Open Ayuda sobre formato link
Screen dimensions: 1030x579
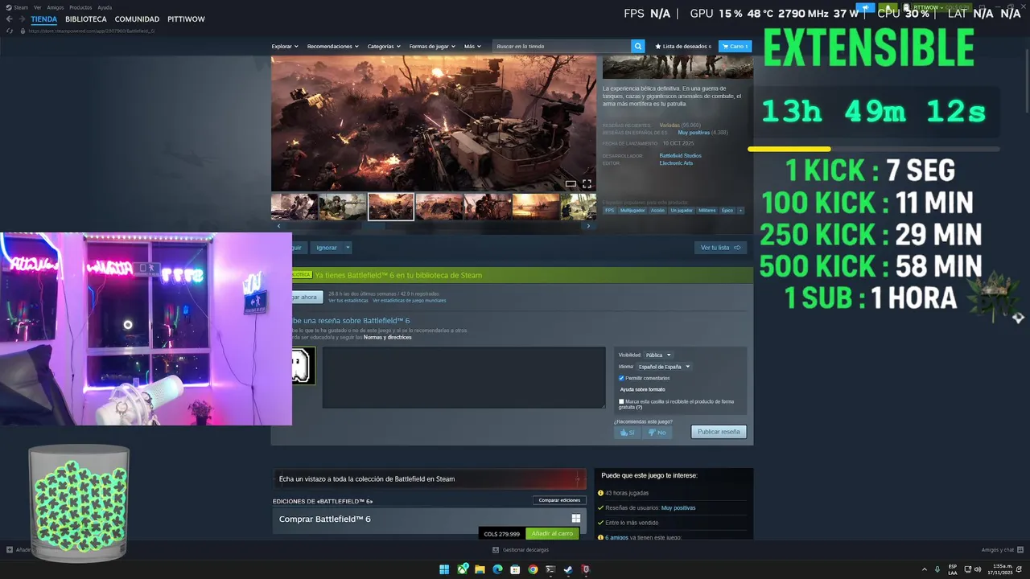click(642, 389)
